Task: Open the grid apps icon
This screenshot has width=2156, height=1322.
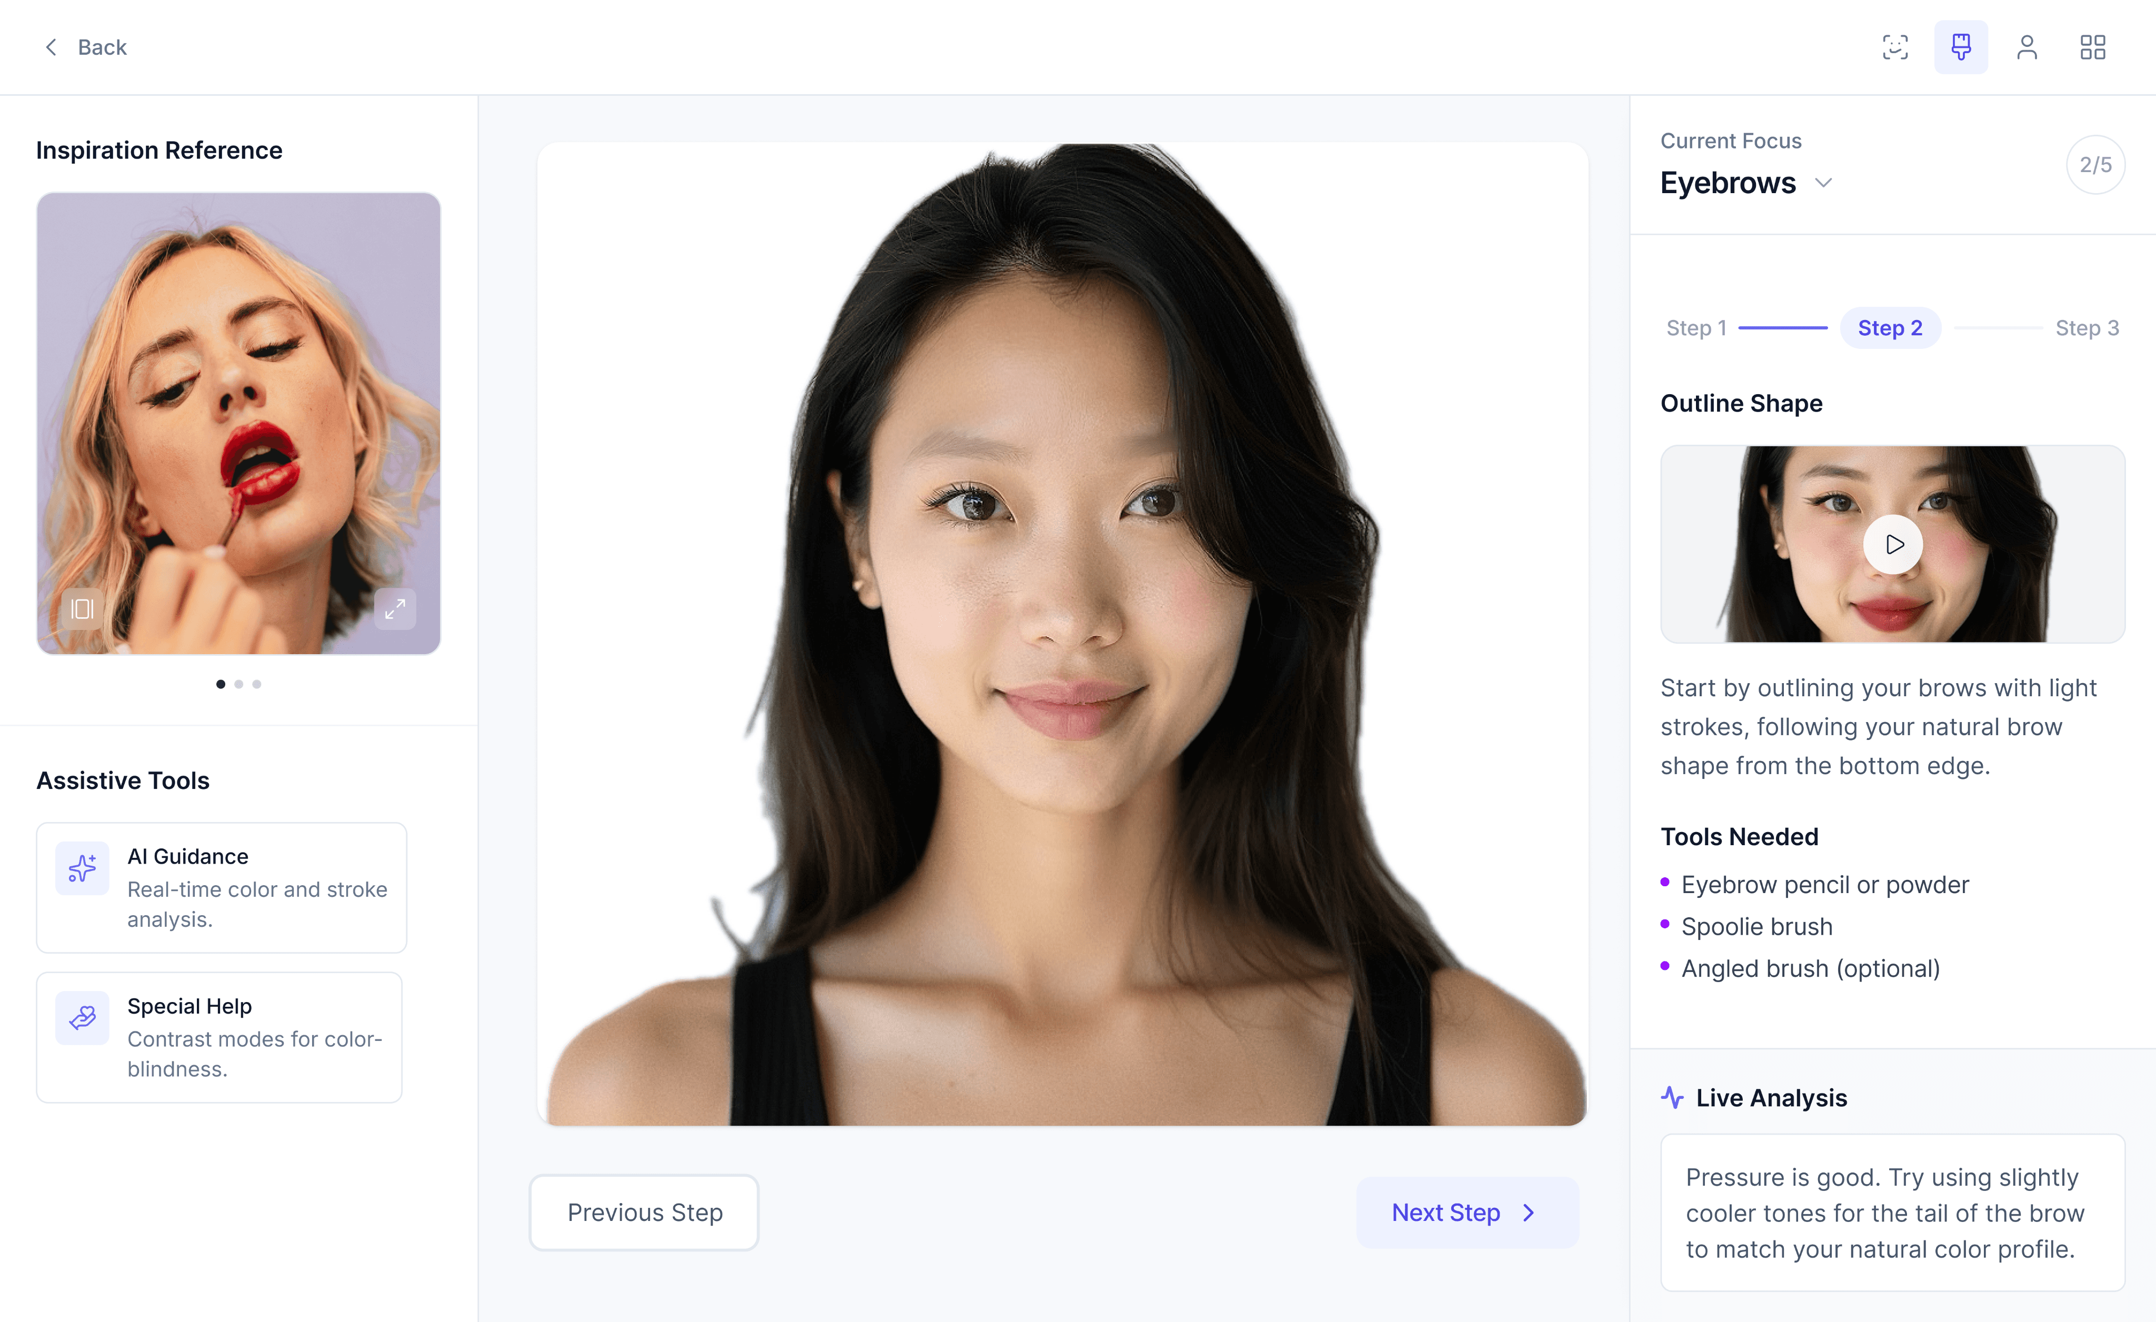Action: pos(2092,47)
